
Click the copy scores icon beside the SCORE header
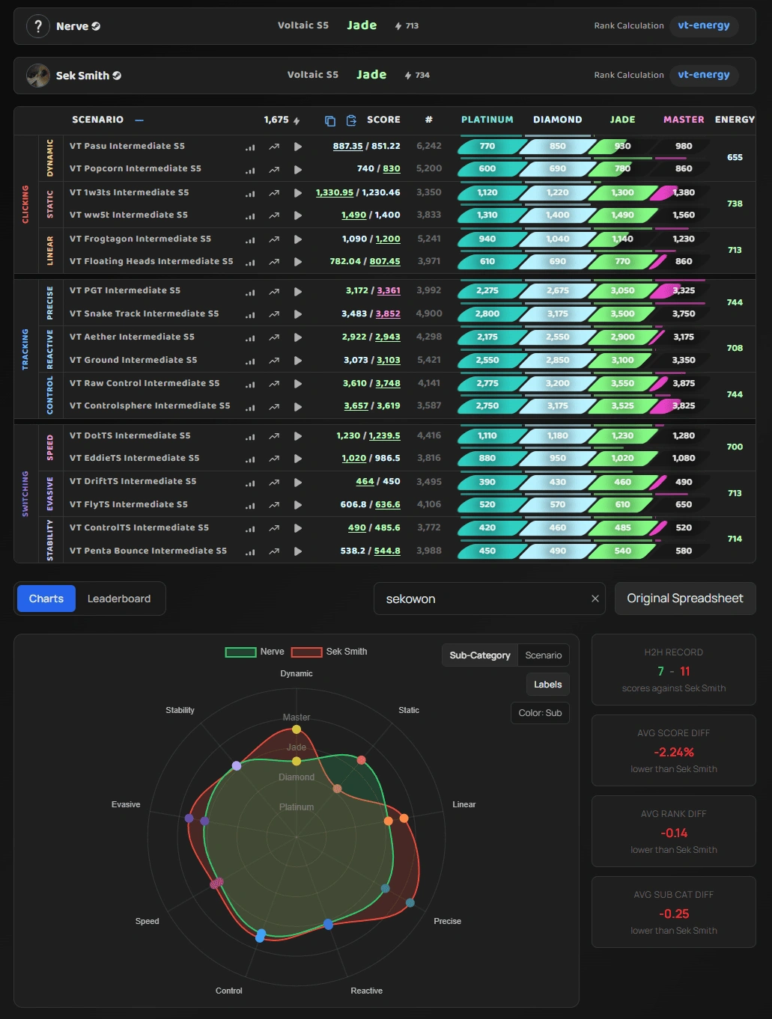click(x=330, y=120)
